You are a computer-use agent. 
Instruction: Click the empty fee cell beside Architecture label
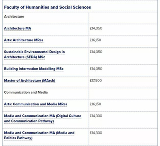123,18
